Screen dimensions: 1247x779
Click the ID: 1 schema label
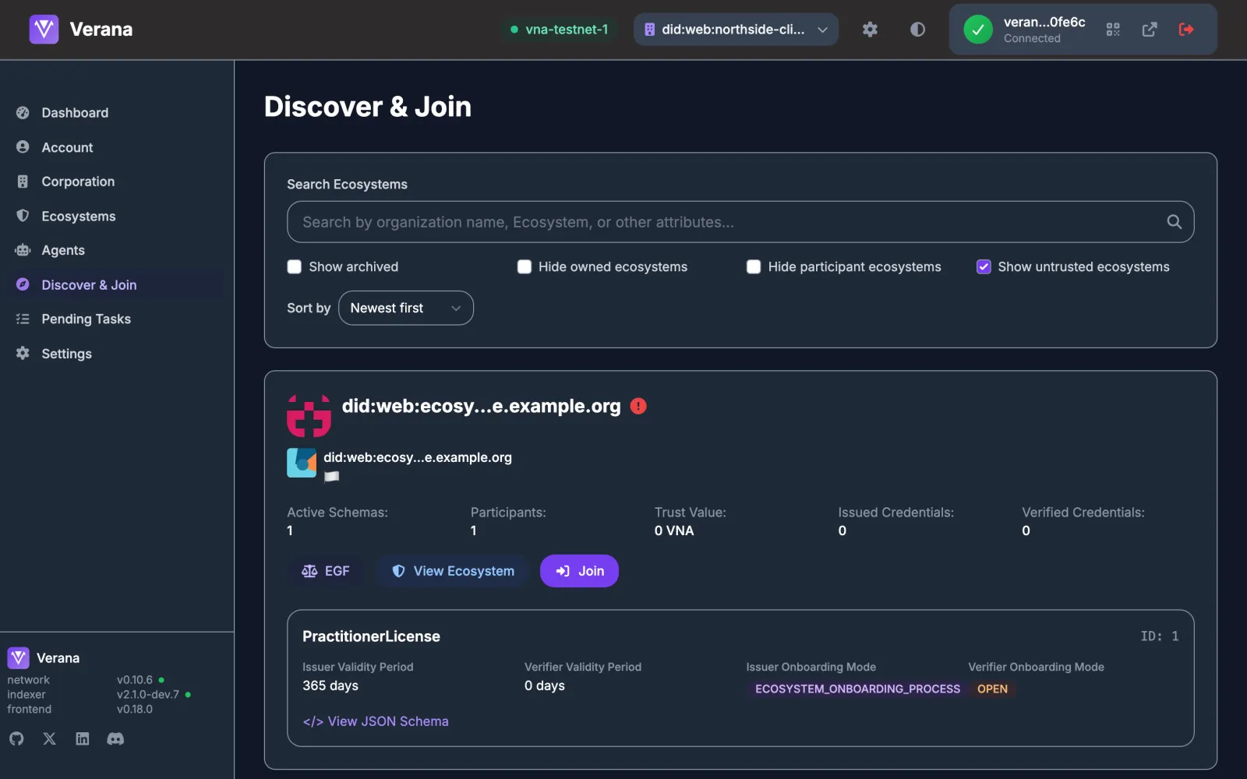click(1159, 636)
